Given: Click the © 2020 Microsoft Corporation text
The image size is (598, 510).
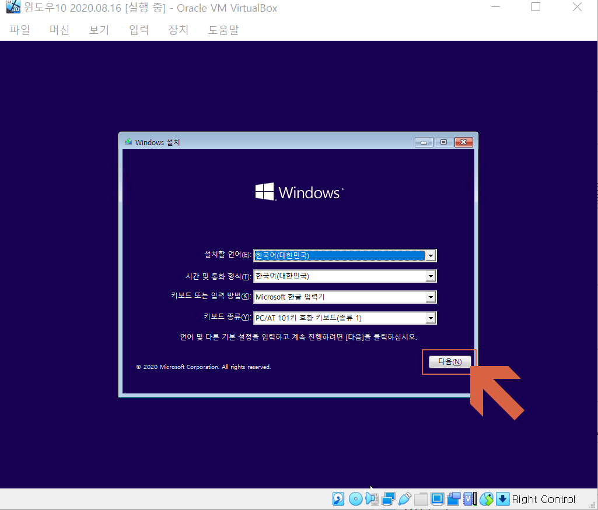Looking at the screenshot, I should click(x=203, y=367).
